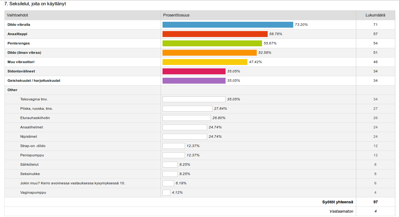The width and height of the screenshot is (399, 217).
Task: Click the green Penisrengas bar
Action: pyautogui.click(x=212, y=43)
